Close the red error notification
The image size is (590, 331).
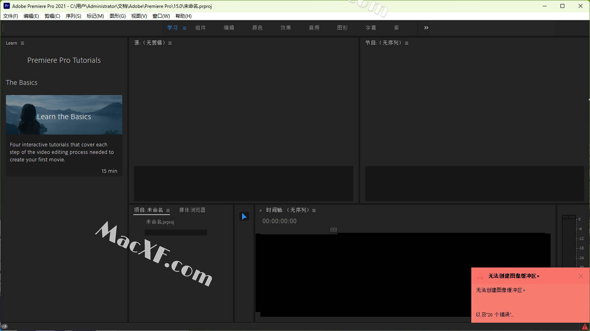(x=581, y=276)
